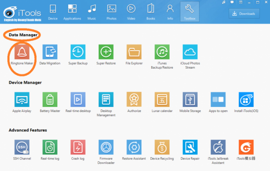Screen dimensions: 270x171
Task: Open the Ringtone Maker tool
Action: point(22,52)
